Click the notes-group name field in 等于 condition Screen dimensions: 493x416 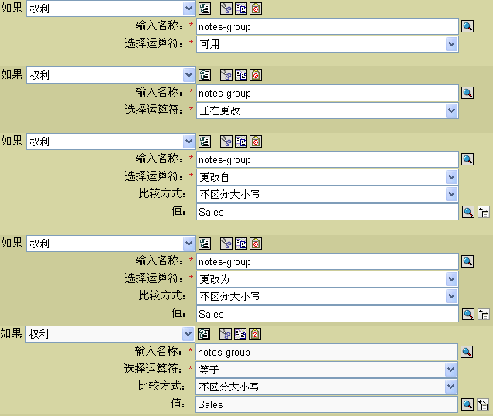coord(326,352)
